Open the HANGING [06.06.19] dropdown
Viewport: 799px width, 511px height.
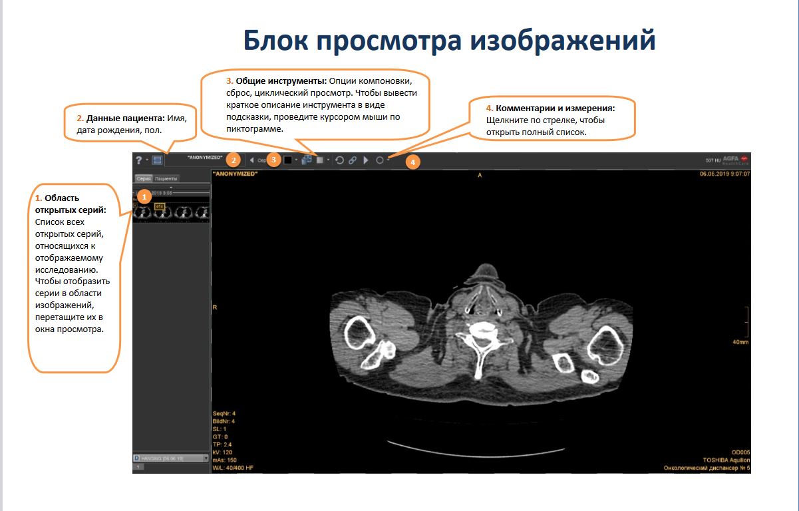(x=172, y=458)
